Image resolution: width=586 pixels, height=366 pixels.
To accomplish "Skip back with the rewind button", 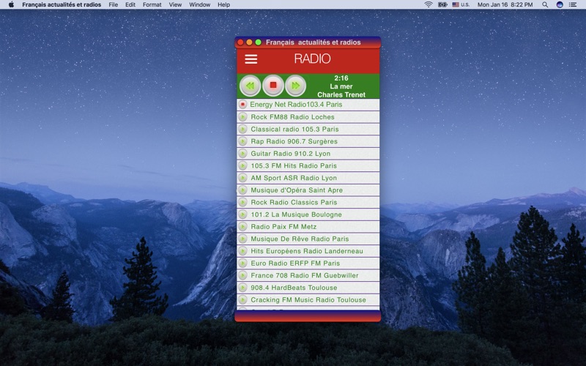I will (250, 86).
